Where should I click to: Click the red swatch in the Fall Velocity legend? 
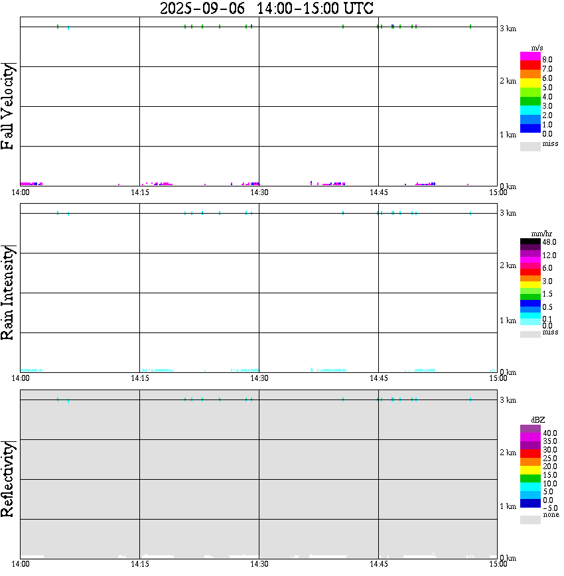(530, 66)
